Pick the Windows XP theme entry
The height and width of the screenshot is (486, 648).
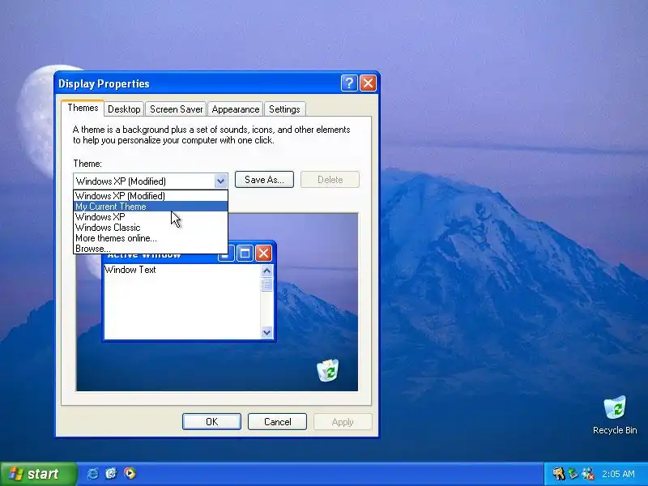click(151, 217)
